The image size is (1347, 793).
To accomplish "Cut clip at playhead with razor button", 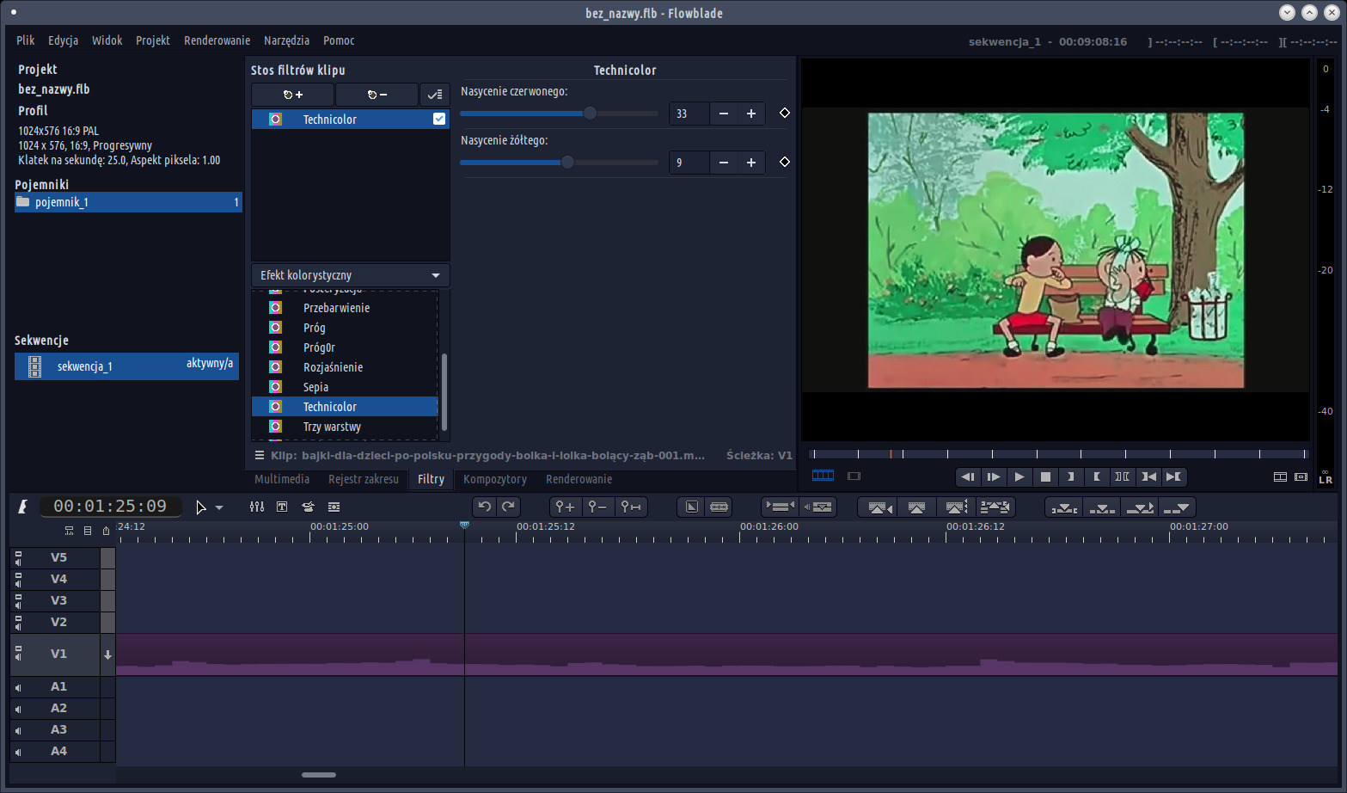I will (x=719, y=507).
